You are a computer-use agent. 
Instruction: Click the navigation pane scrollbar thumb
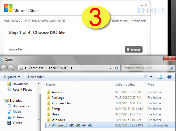tap(38, 113)
